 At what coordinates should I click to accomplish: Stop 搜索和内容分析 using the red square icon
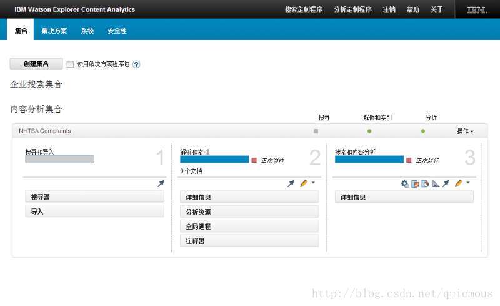click(x=409, y=160)
